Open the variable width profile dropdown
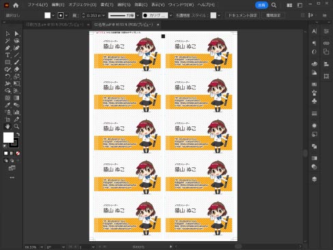Screen dimensions: 333x250 click(x=138, y=16)
